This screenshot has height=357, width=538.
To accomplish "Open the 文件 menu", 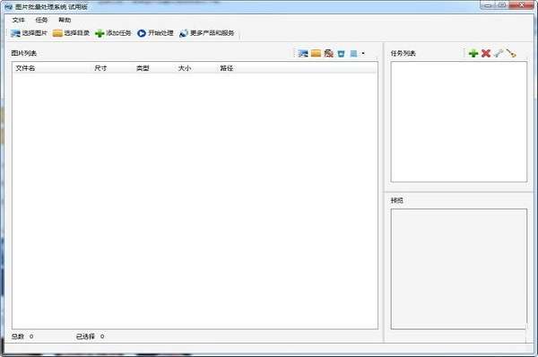I will pos(19,20).
